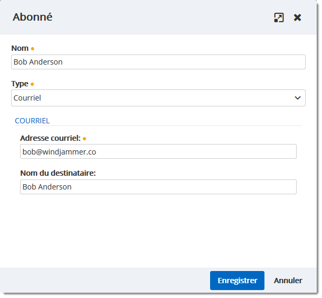Focus the Nom field containing Bob Anderson
The image size is (322, 298).
[158, 62]
